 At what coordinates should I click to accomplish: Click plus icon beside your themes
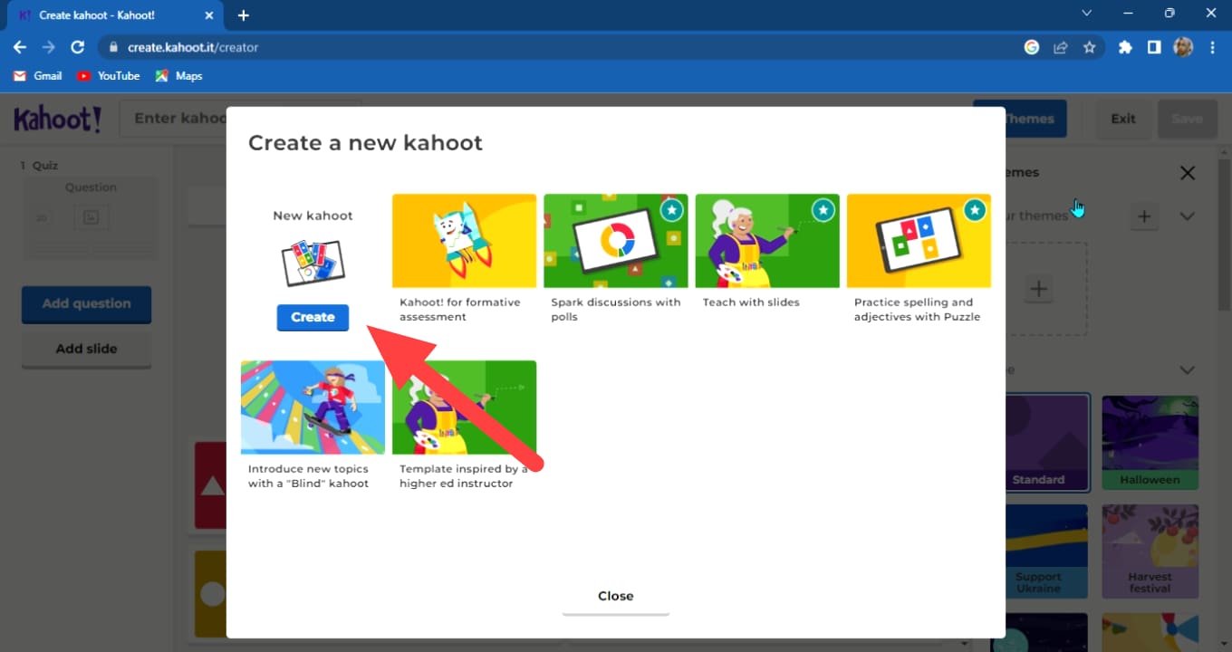[x=1144, y=216]
